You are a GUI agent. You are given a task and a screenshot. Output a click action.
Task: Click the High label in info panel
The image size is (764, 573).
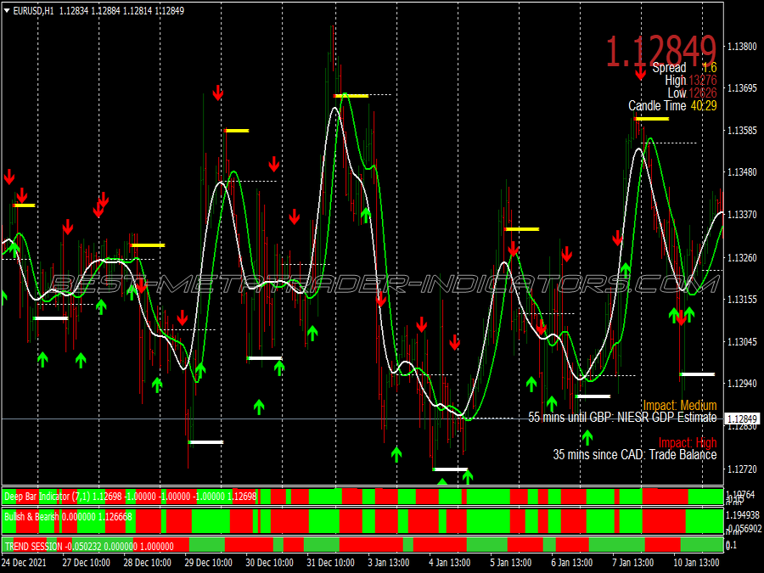click(x=676, y=81)
